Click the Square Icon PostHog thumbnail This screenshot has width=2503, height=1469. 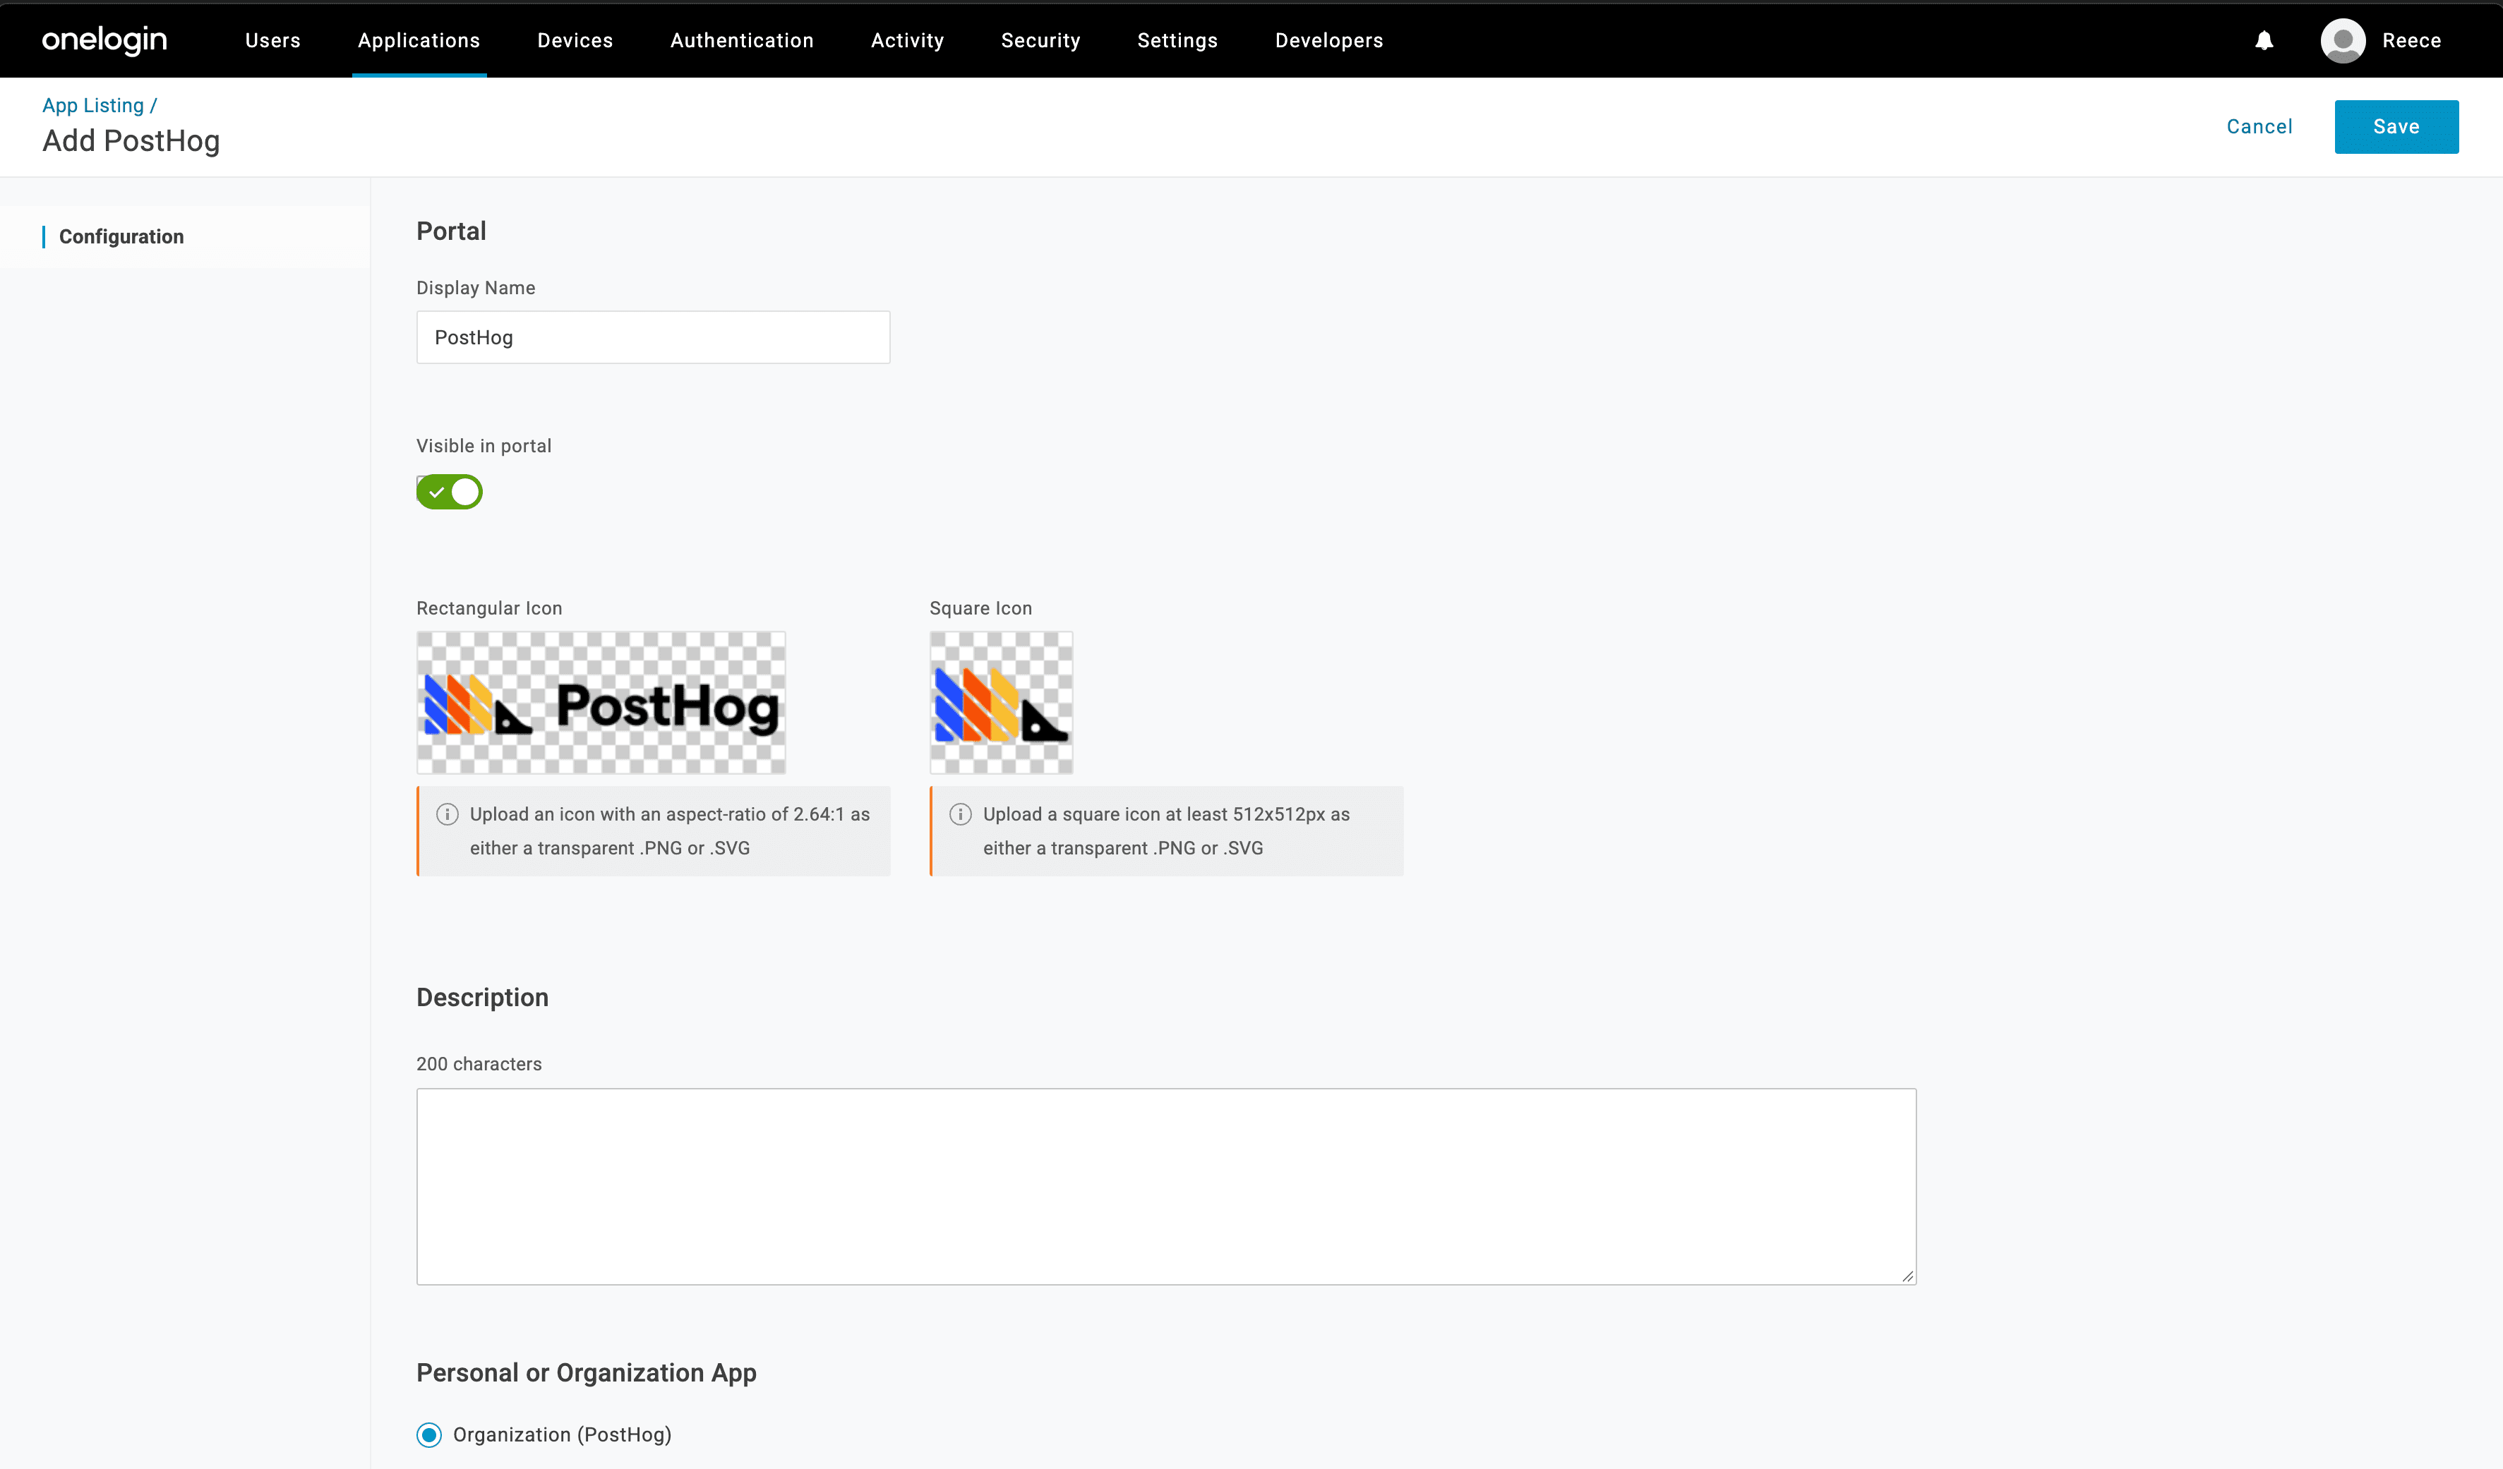point(1001,703)
